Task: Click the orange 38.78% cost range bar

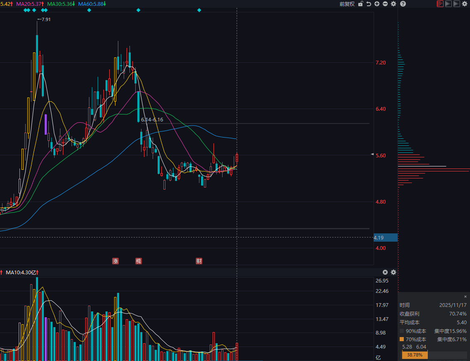Action: 415,355
